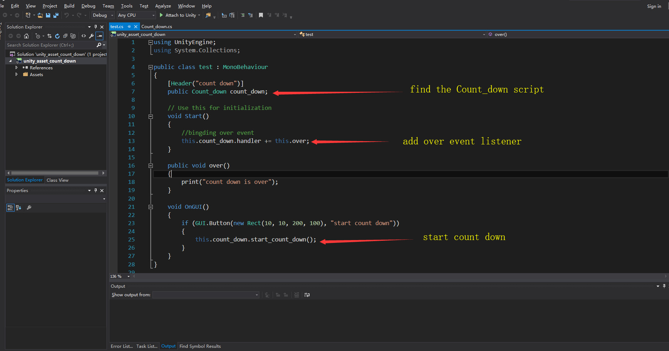Click the Sign in link
669x351 pixels.
point(654,6)
